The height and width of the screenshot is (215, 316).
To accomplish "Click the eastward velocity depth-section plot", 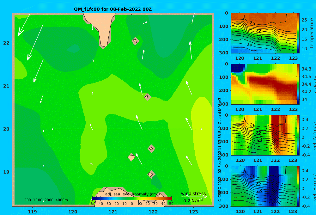I will click(264, 186).
